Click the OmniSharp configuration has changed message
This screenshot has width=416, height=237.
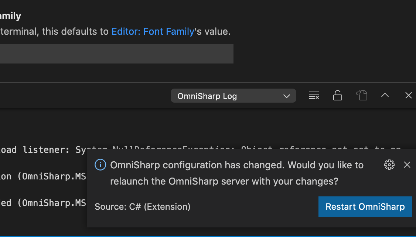pyautogui.click(x=237, y=173)
